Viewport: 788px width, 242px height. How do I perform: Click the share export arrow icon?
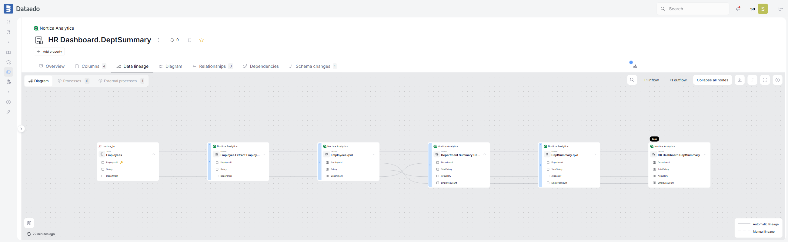point(752,80)
